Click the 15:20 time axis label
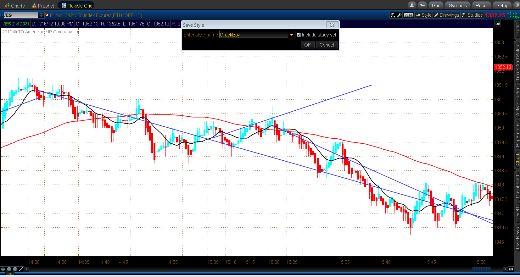 pyautogui.click(x=274, y=262)
